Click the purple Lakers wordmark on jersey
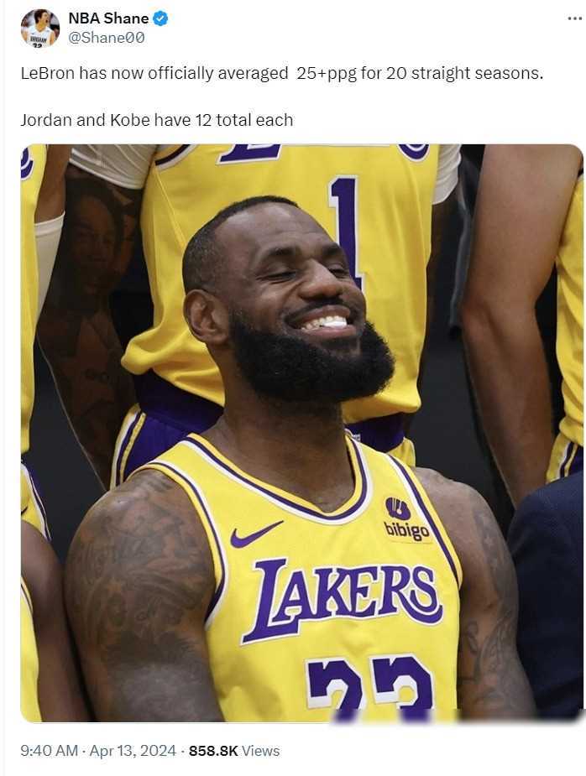Screen dimensions: 586x776 343,600
